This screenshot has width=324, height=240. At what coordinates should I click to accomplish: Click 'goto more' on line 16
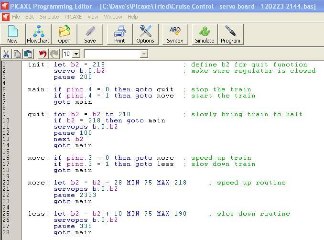point(154,158)
